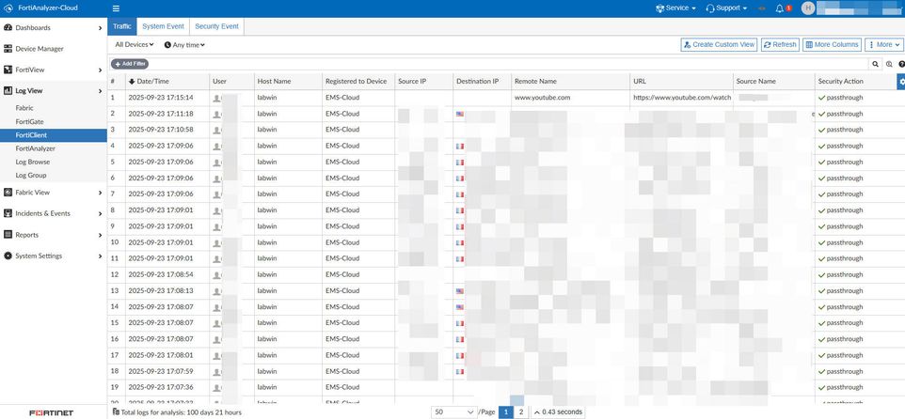Click the Incidents & Events icon
This screenshot has height=419, width=905.
click(x=8, y=213)
